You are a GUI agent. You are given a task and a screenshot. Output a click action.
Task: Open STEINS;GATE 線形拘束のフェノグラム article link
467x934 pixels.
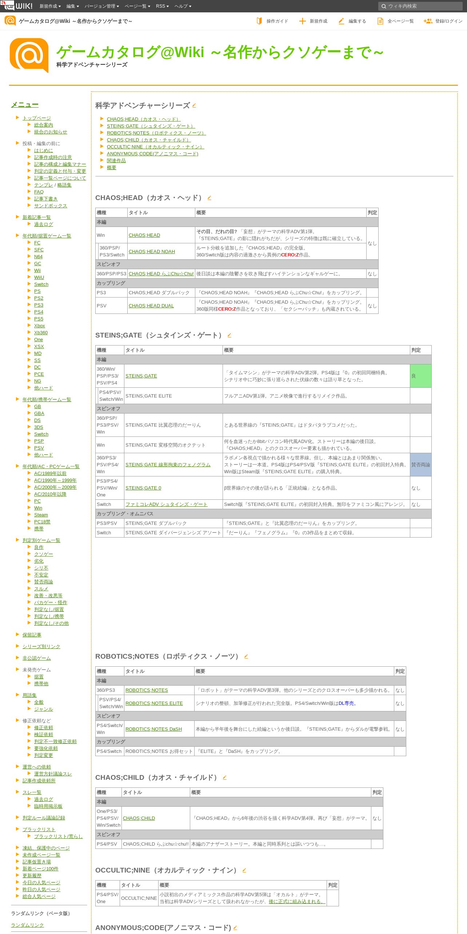pyautogui.click(x=168, y=465)
